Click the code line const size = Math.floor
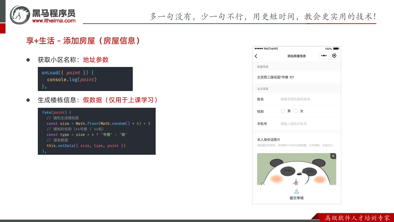 point(98,124)
